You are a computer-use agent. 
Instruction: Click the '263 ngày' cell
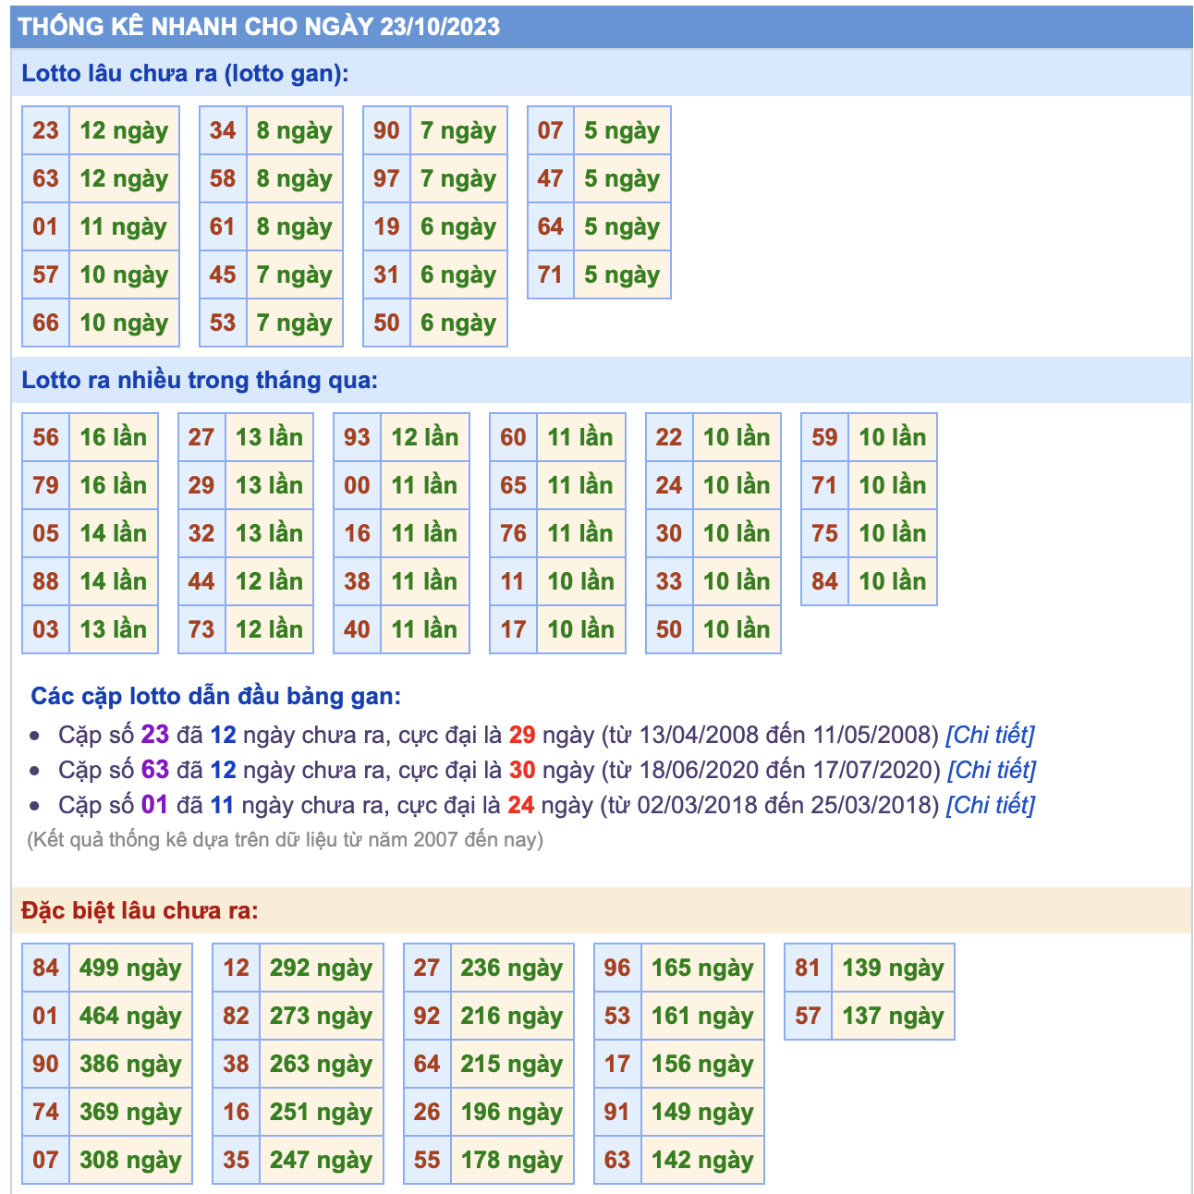click(321, 1064)
